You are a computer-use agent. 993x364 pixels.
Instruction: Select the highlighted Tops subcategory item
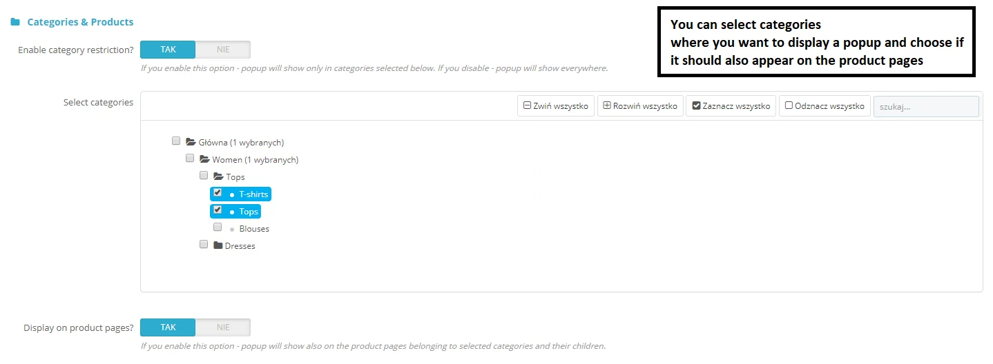click(x=248, y=212)
